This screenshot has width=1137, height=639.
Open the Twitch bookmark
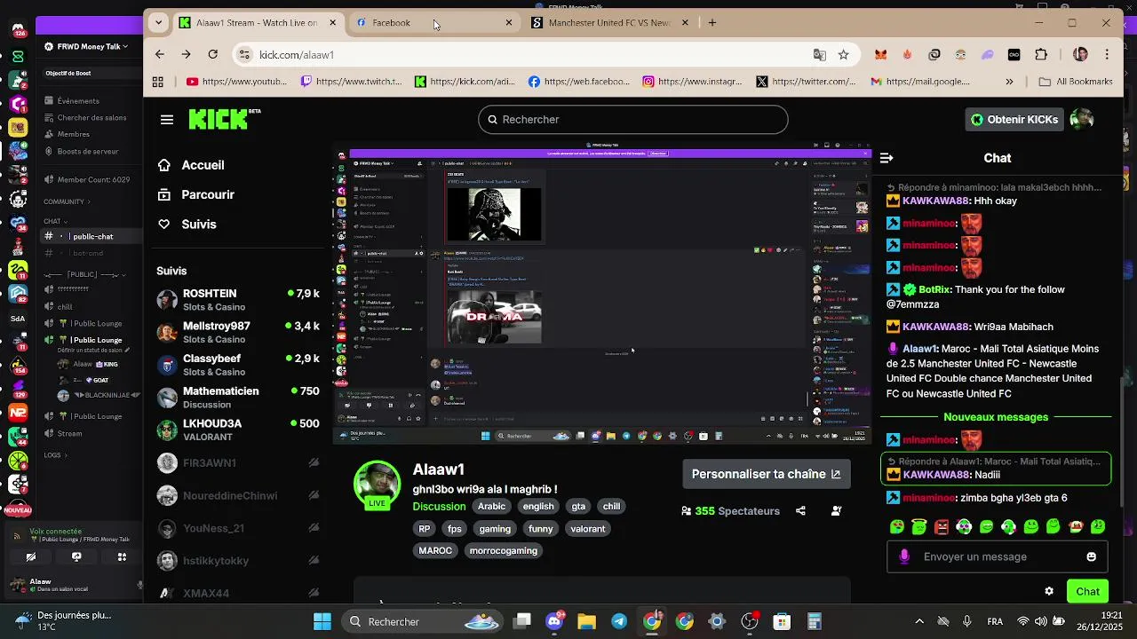pos(352,82)
